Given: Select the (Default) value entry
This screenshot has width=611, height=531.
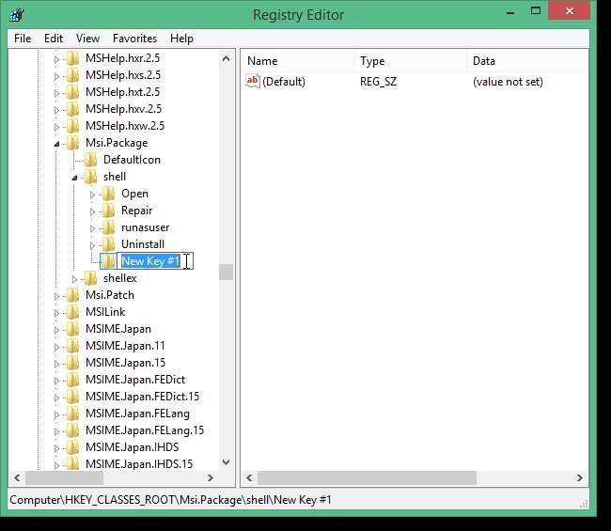Looking at the screenshot, I should tap(284, 82).
